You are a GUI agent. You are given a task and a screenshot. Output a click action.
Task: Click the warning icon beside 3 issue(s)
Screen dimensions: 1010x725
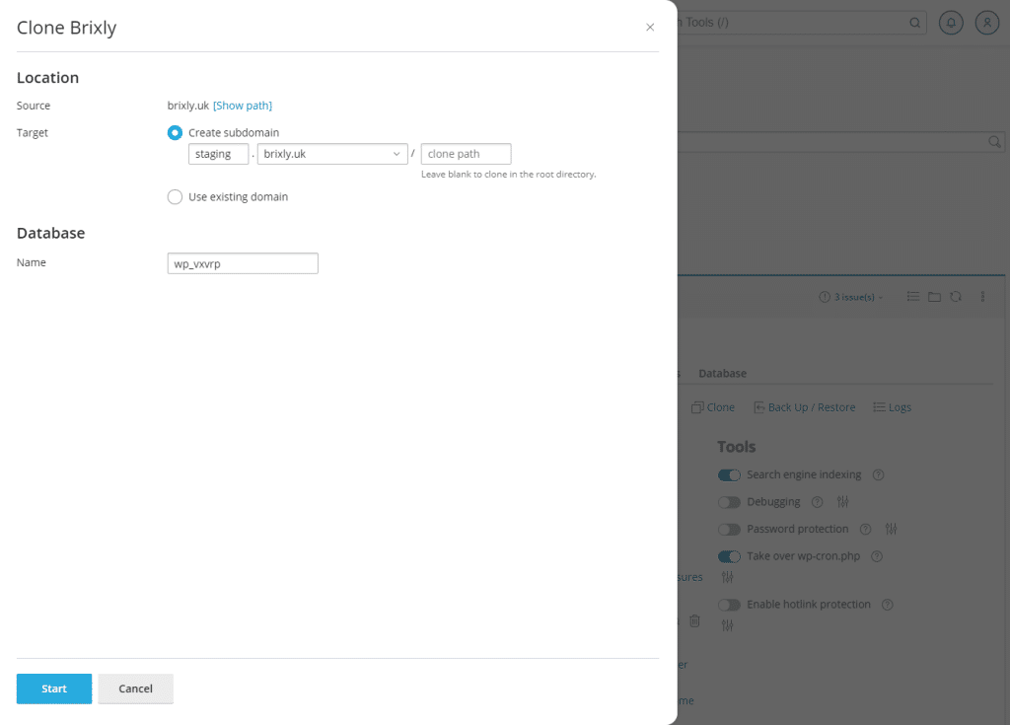point(824,297)
